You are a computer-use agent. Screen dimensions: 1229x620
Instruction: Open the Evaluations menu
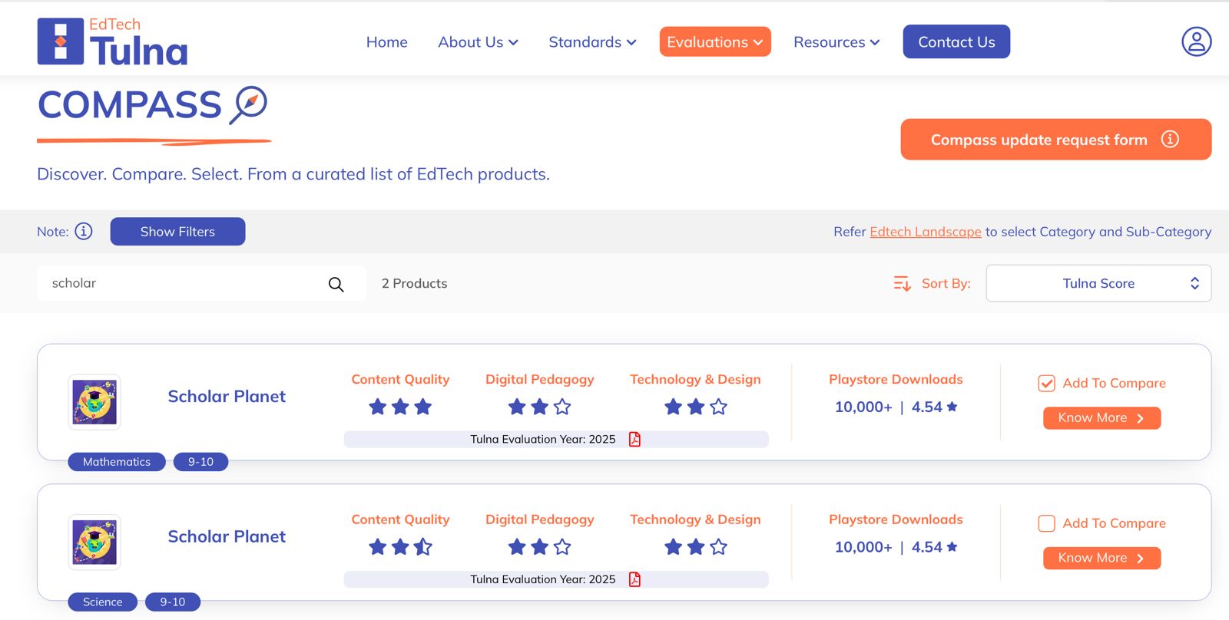pyautogui.click(x=714, y=42)
